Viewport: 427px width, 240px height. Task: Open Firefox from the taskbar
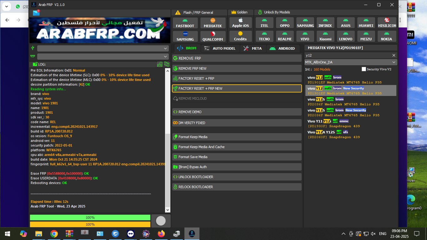tap(161, 234)
